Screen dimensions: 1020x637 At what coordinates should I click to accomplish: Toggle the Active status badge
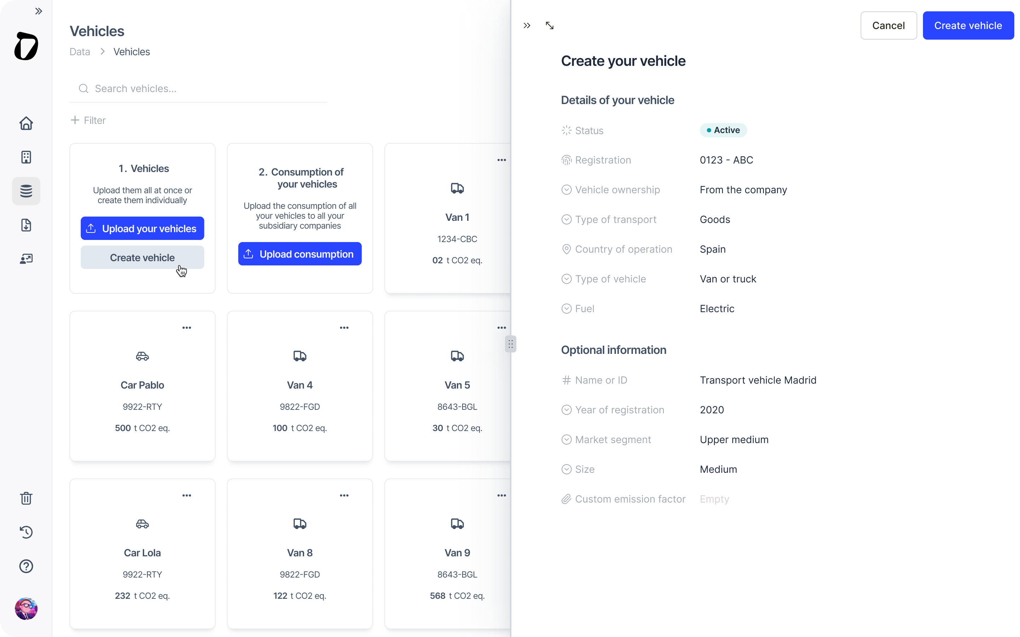pos(723,130)
